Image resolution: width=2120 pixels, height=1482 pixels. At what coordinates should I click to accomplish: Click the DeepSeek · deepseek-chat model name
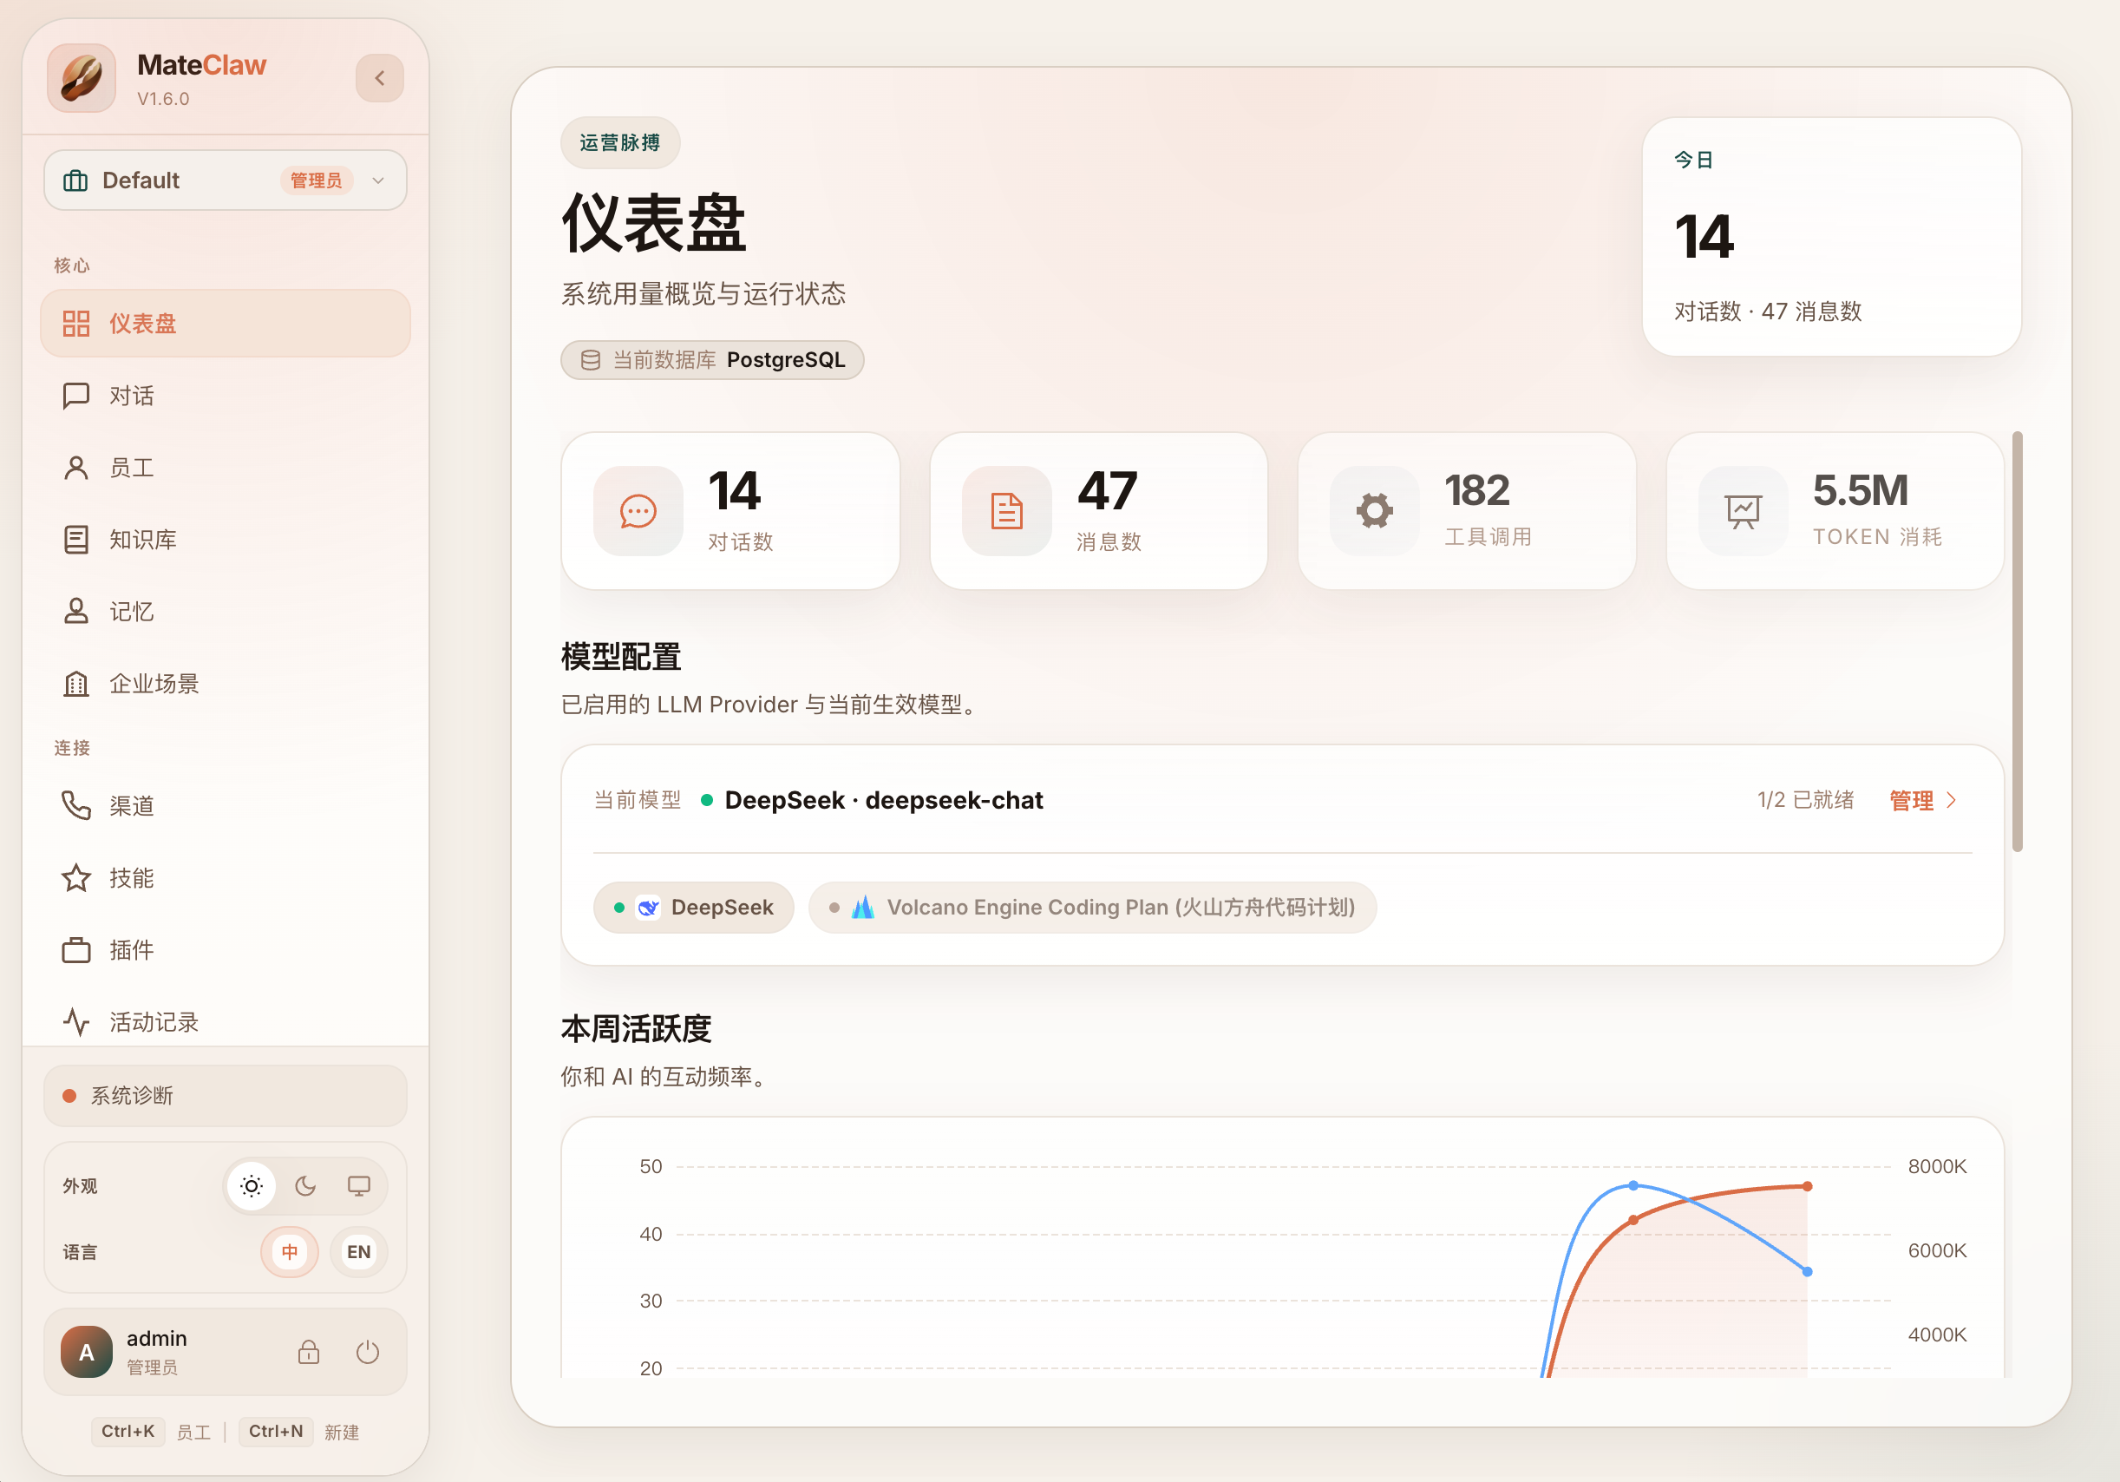coord(884,800)
